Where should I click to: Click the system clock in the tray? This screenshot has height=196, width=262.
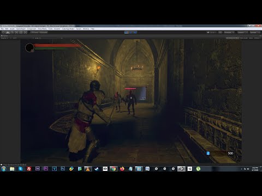[255, 169]
